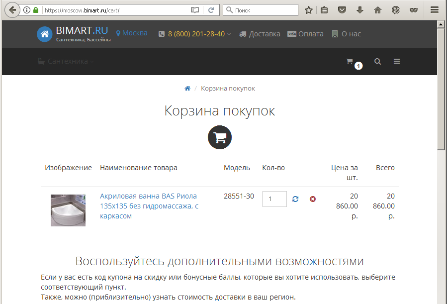Open site search magnifier icon
Image resolution: width=447 pixels, height=304 pixels.
click(x=378, y=62)
